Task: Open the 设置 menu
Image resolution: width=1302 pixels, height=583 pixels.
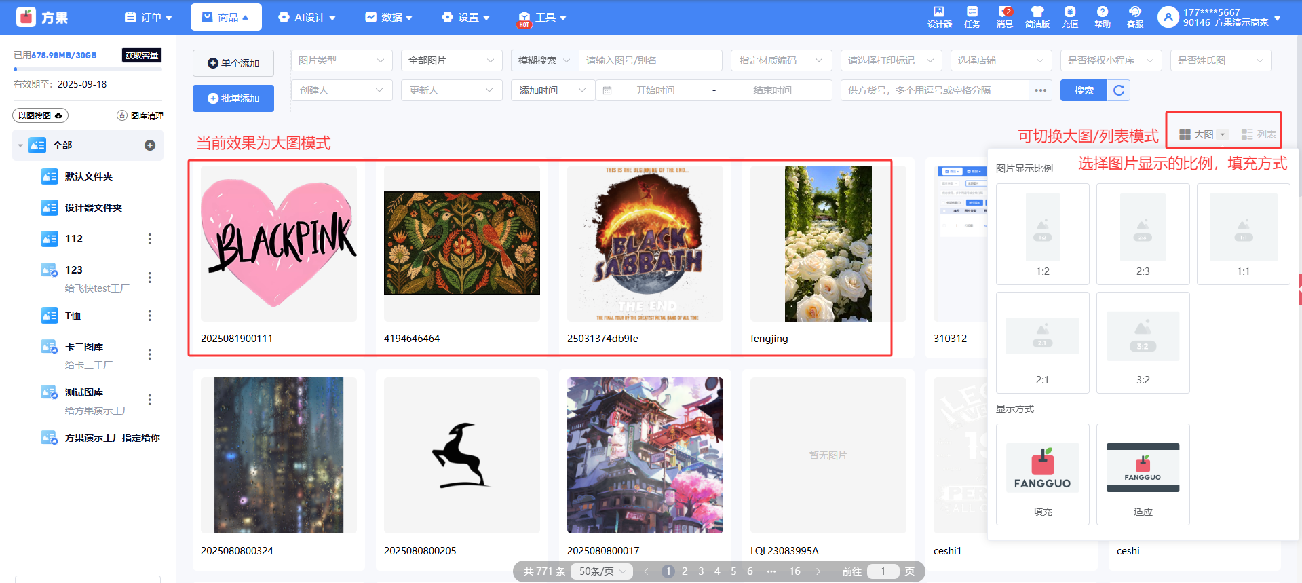Action: [x=465, y=17]
